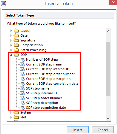
Task: Click the Compensation folder icon
Action: 16,45
